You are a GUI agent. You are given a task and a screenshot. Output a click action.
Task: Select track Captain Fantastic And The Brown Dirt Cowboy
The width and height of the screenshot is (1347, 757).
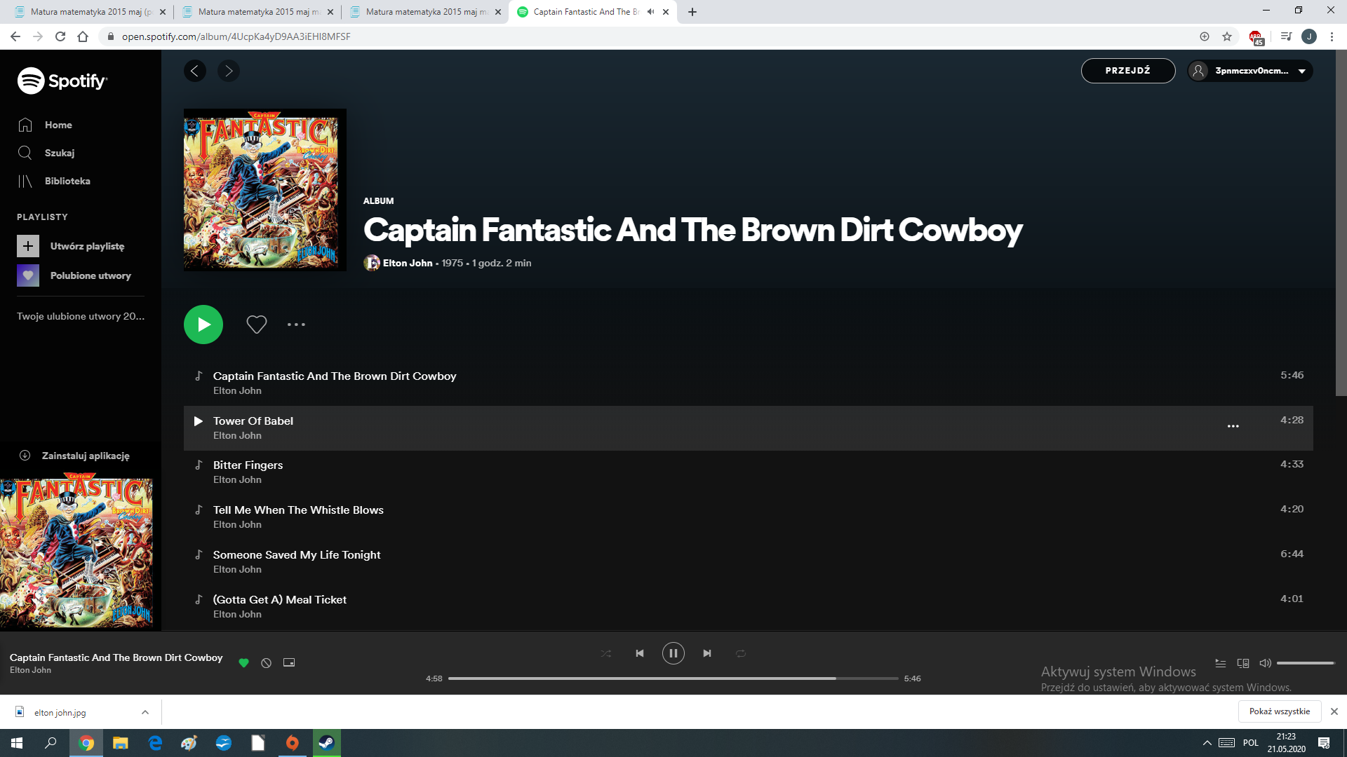[749, 383]
